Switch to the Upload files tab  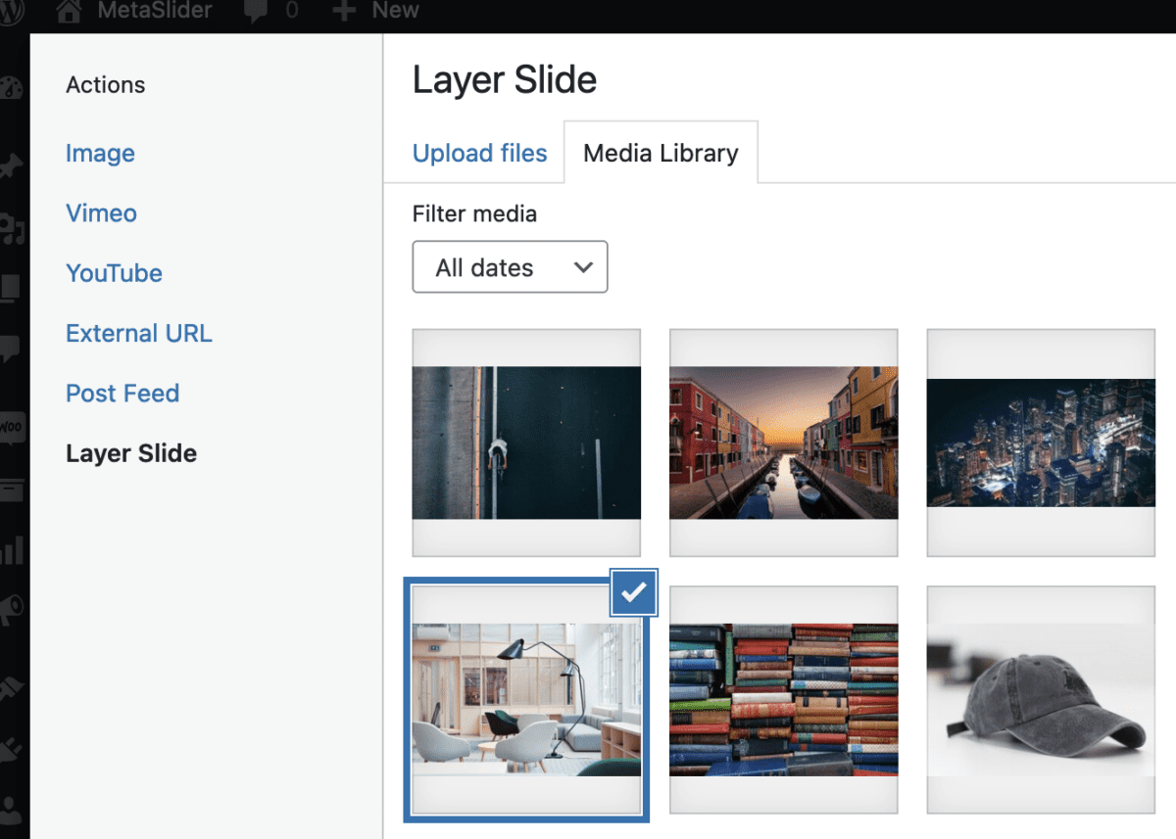coord(479,153)
